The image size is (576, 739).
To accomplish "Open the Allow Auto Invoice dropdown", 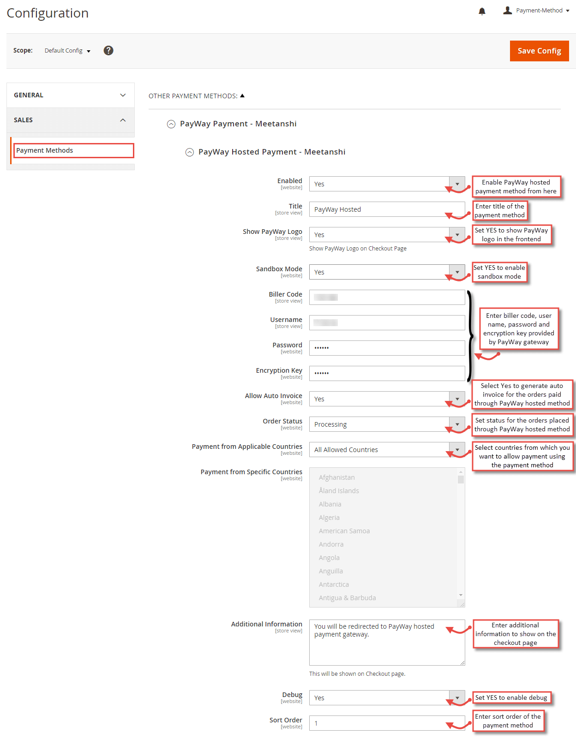I will click(387, 399).
